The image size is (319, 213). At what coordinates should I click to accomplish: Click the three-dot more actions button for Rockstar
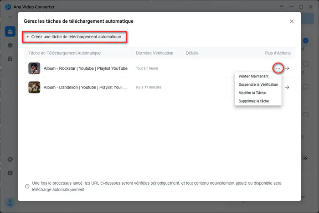coord(278,68)
